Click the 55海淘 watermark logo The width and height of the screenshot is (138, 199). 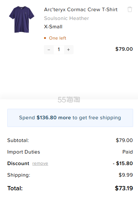click(x=69, y=100)
